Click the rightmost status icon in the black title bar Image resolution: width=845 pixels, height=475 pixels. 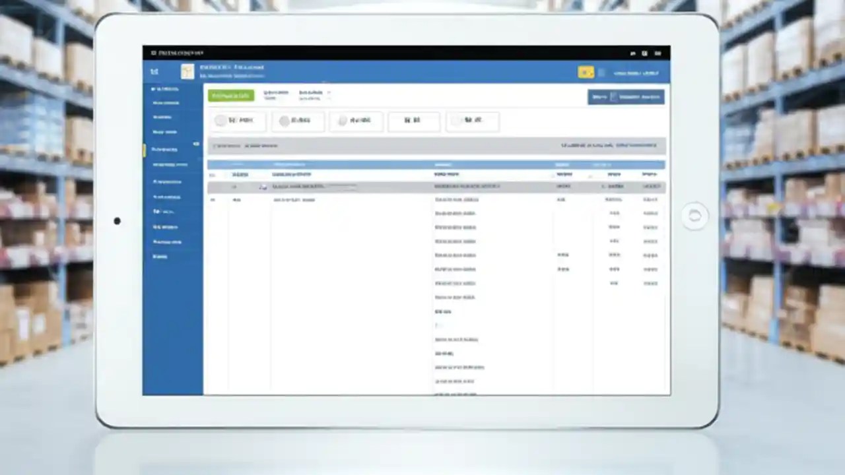point(658,53)
